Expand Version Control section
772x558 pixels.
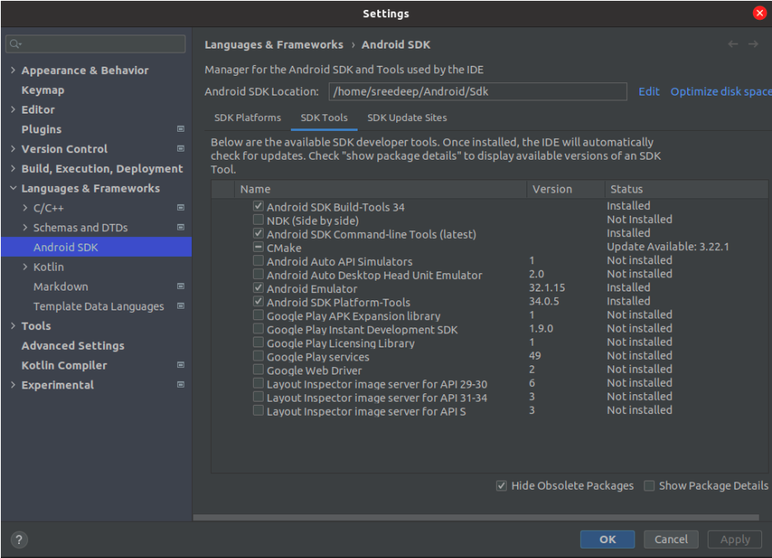point(13,149)
